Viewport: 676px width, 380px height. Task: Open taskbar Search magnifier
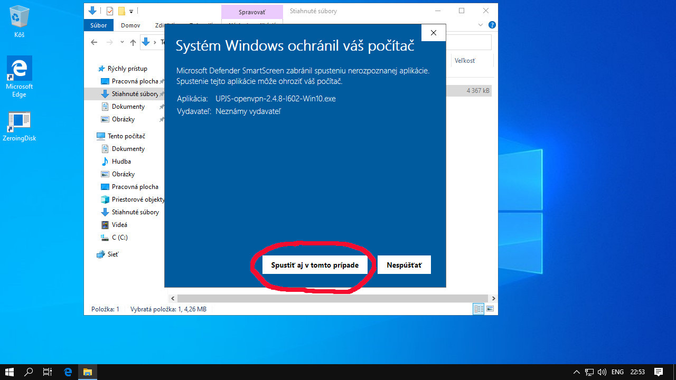click(29, 372)
